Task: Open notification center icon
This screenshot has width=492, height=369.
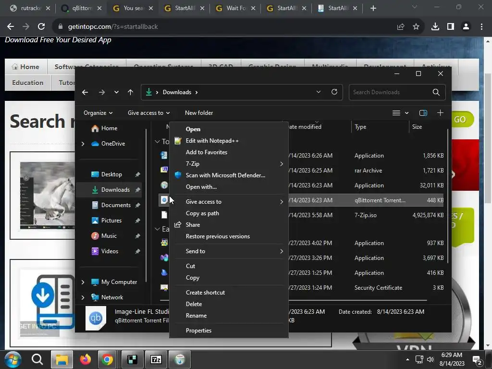Action: click(478, 360)
